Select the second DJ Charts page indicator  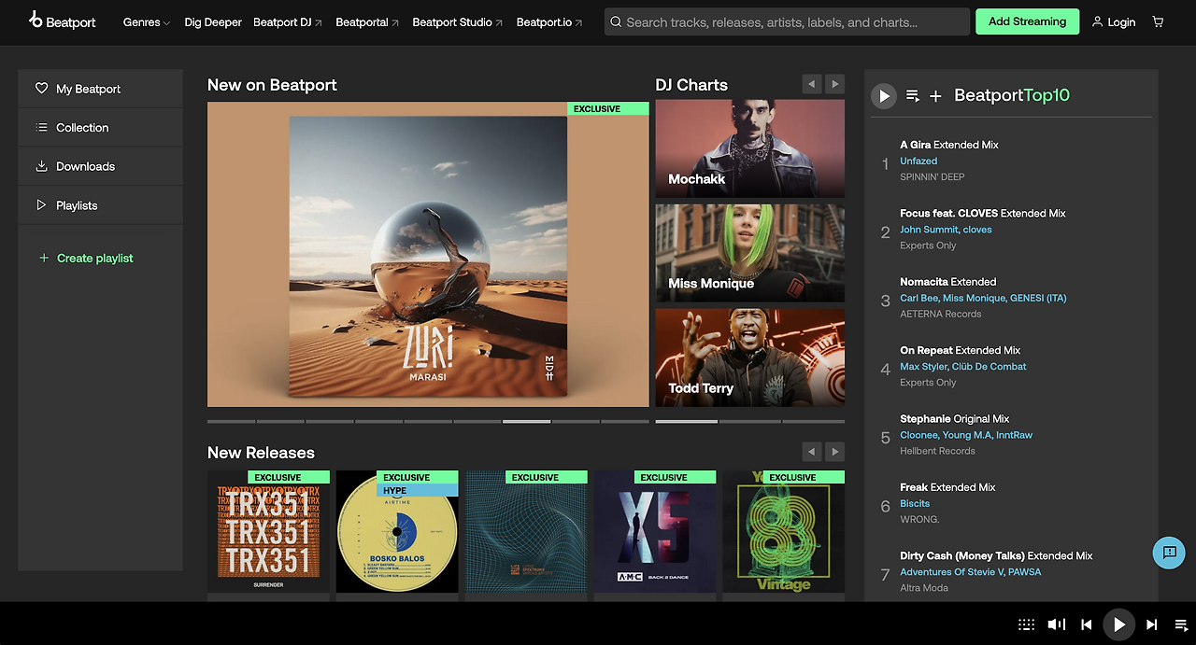click(750, 421)
